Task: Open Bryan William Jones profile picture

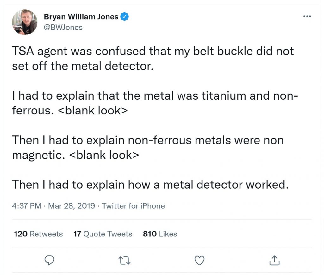Action: pyautogui.click(x=25, y=22)
